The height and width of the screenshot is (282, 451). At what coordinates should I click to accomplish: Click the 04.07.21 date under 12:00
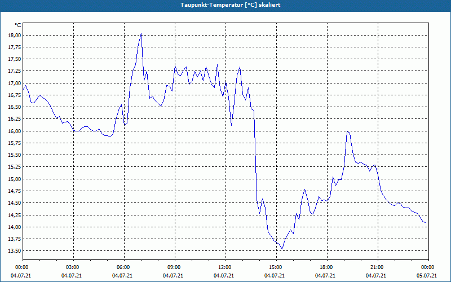223,275
